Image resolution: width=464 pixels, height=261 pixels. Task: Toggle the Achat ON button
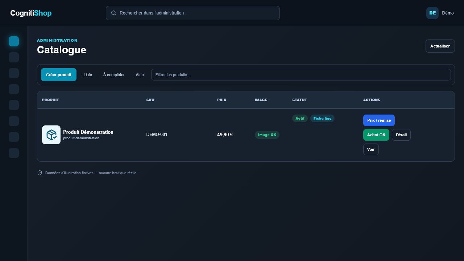376,135
